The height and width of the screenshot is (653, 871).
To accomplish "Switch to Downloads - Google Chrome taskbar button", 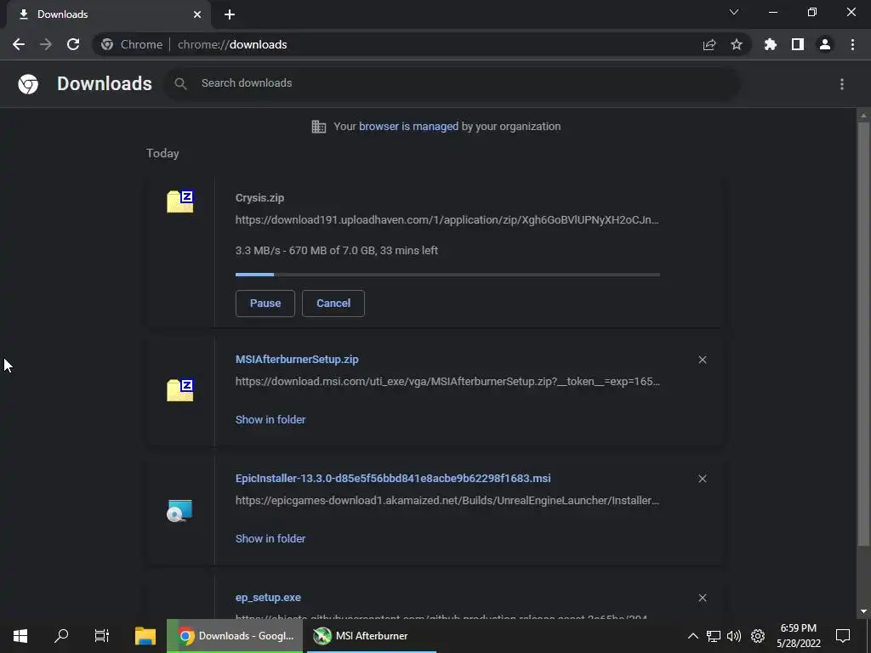I will (235, 636).
